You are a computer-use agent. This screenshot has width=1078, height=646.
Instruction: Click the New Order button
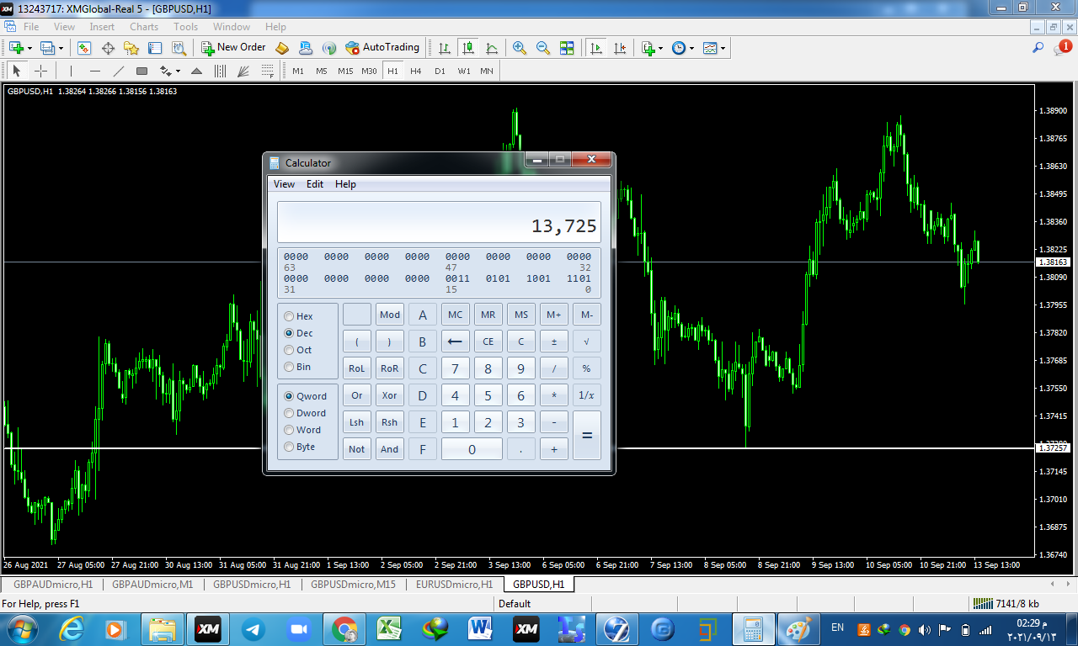233,48
